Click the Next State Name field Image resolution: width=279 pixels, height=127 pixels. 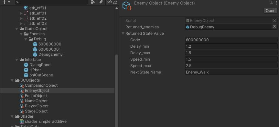click(231, 72)
